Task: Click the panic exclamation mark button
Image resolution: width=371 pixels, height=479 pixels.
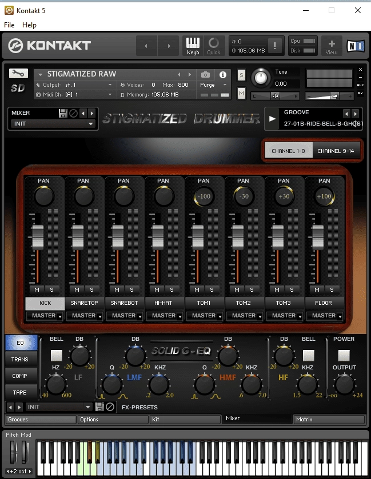Action: (275, 46)
